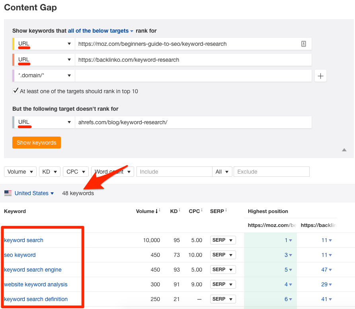This screenshot has height=309, width=355.
Task: Click backlinko position 47 for 'keyword search engine'
Action: click(x=326, y=270)
